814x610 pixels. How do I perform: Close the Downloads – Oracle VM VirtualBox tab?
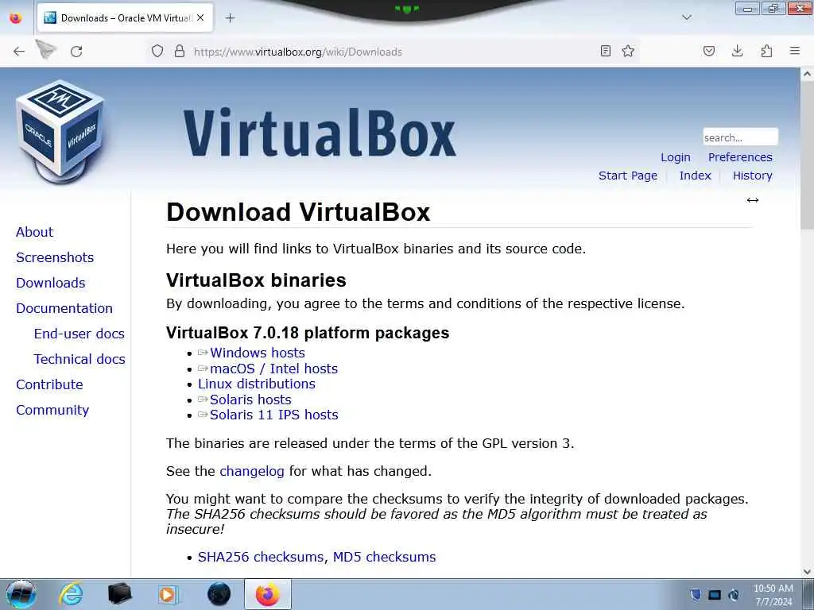pos(200,17)
